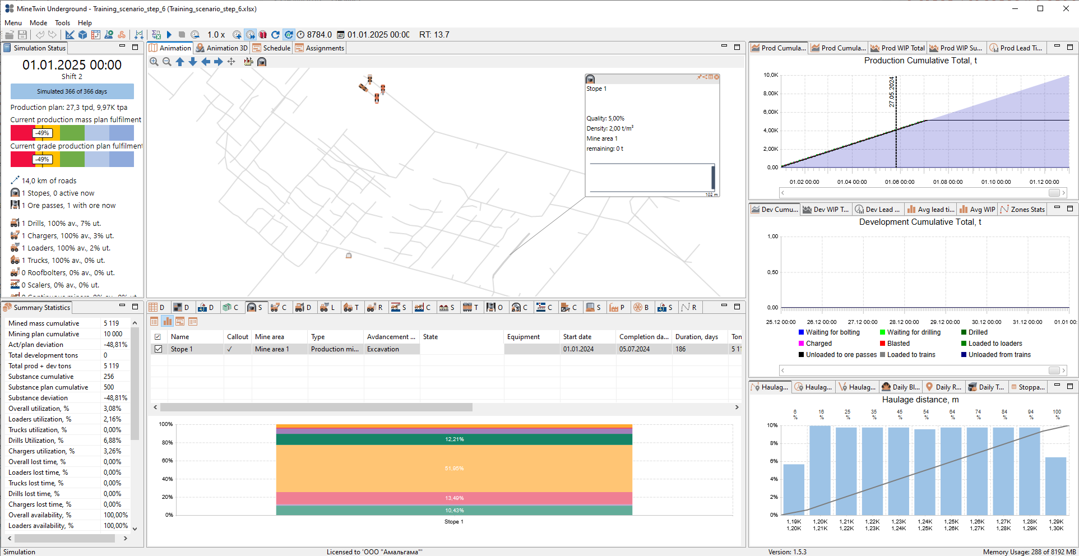Start simulation with the blue play icon

coord(169,35)
